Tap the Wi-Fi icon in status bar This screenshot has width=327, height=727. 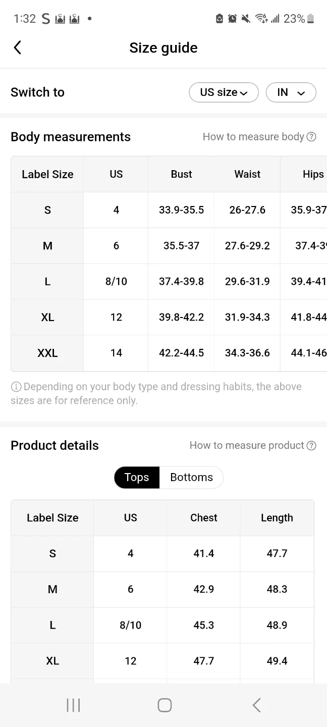click(x=261, y=19)
